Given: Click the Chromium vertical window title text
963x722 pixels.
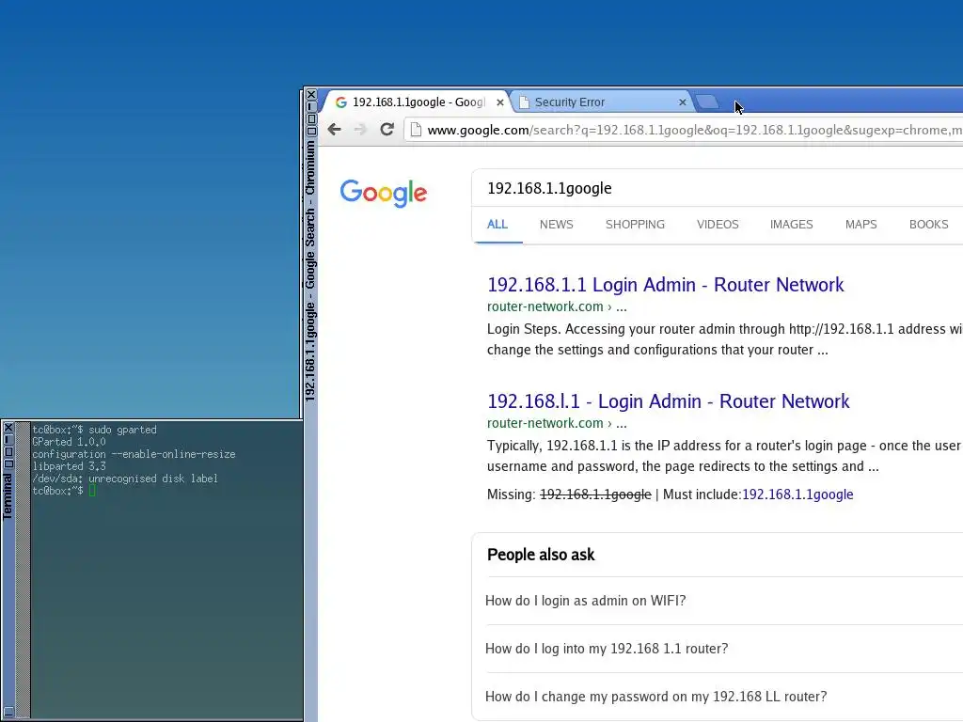Looking at the screenshot, I should (310, 271).
